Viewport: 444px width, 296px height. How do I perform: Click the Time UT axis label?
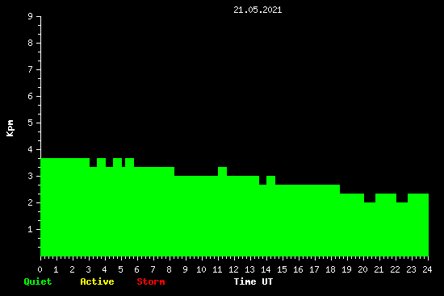pyautogui.click(x=253, y=281)
